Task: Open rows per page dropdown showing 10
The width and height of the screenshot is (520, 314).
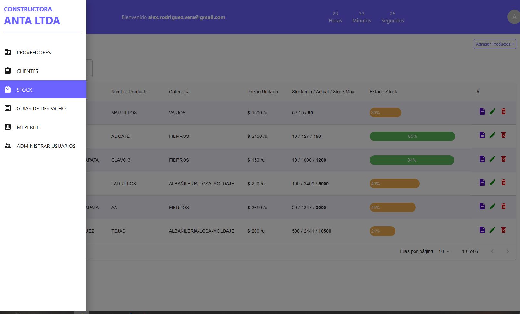Action: click(444, 251)
